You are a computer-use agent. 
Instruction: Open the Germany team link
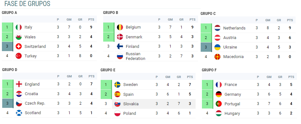tap(233, 95)
